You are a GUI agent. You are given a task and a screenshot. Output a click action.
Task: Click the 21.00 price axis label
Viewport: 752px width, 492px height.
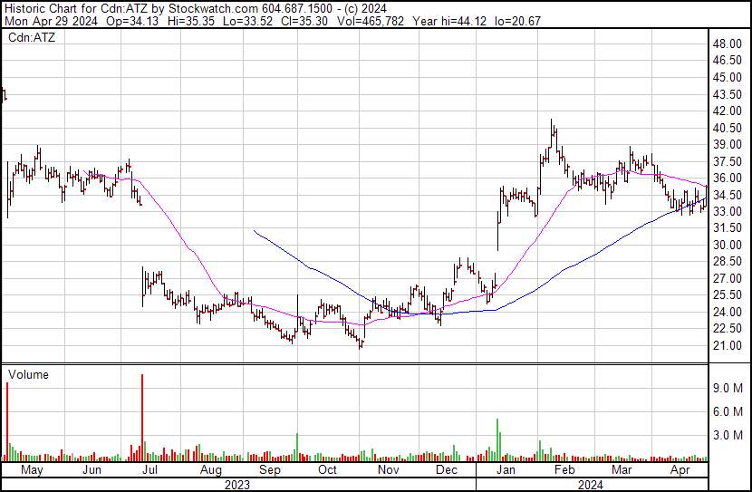pos(727,346)
